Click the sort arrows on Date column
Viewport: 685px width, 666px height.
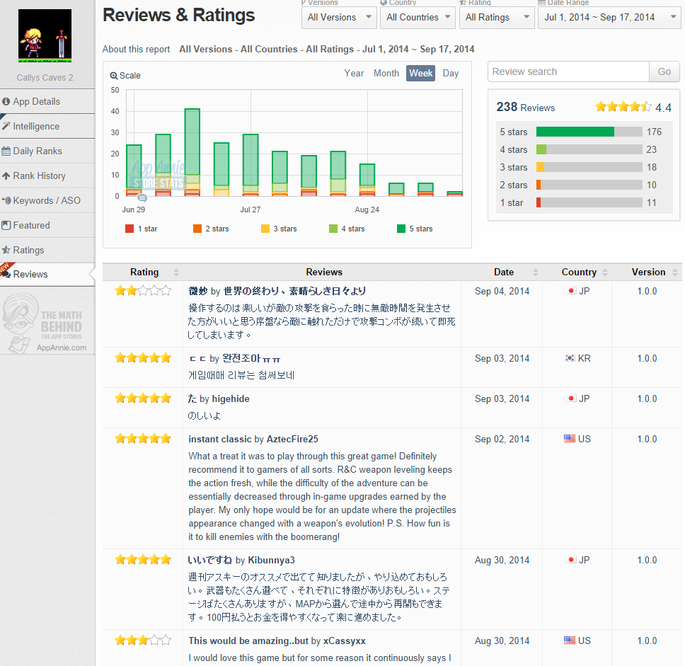[535, 272]
